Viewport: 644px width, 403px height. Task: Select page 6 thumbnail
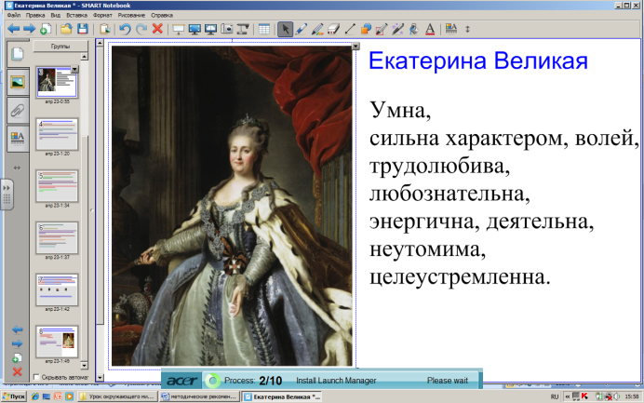[x=57, y=238]
